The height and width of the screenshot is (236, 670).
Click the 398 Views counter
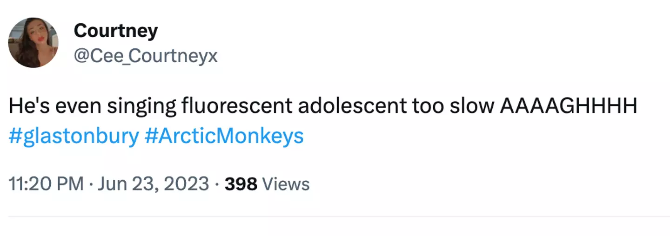coord(267,184)
